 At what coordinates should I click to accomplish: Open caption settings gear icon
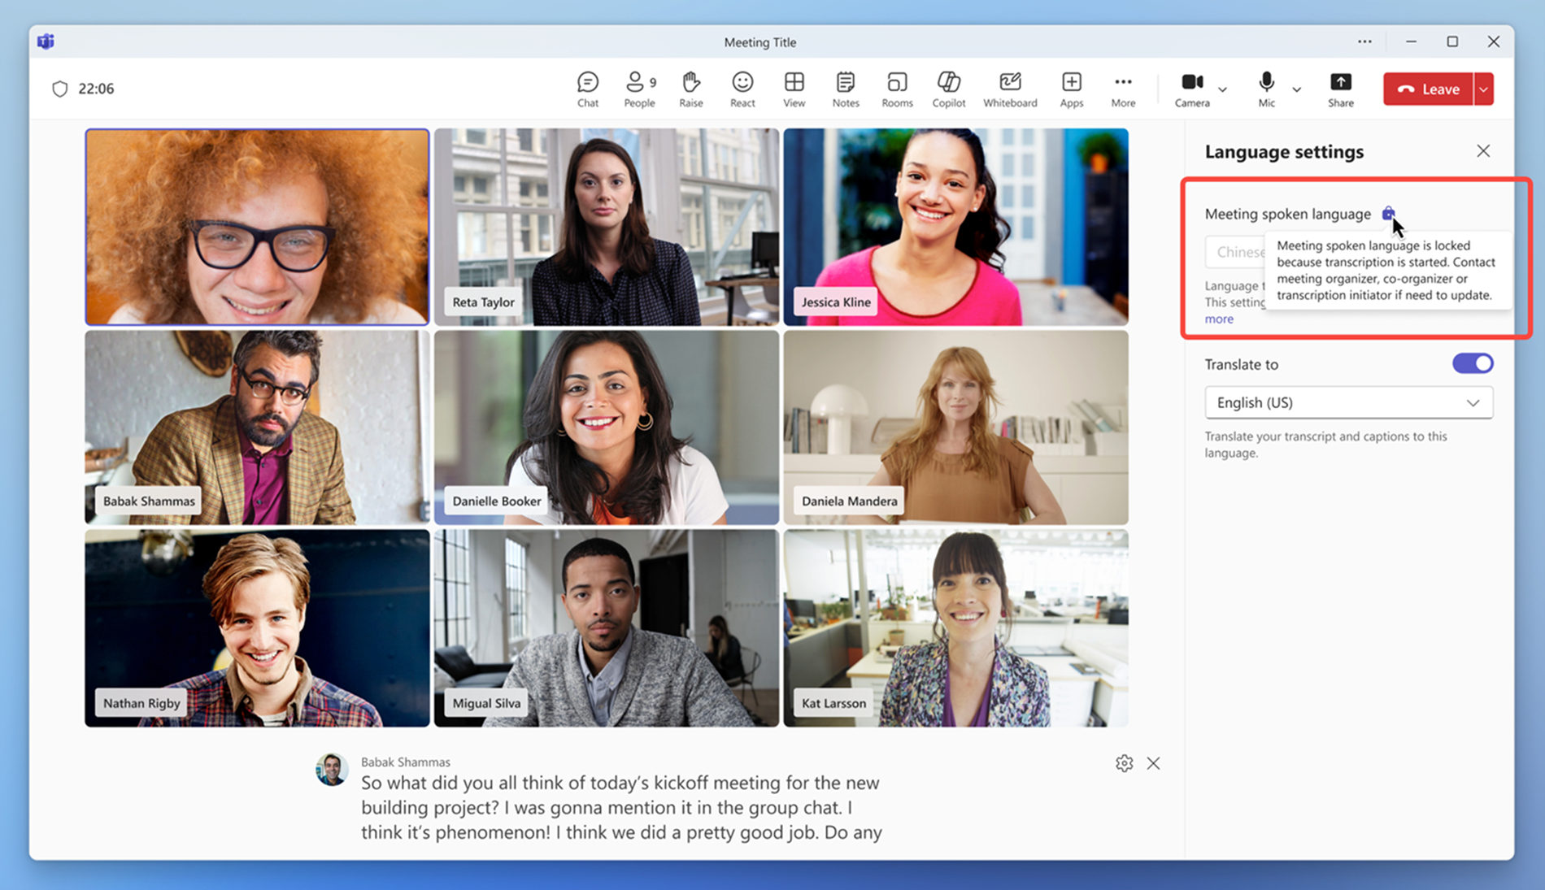(x=1124, y=763)
